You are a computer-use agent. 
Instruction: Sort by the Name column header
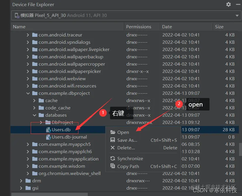(19, 27)
